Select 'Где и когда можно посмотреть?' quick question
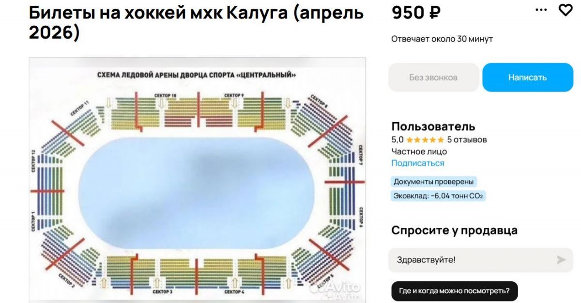The height and width of the screenshot is (303, 581). click(454, 291)
